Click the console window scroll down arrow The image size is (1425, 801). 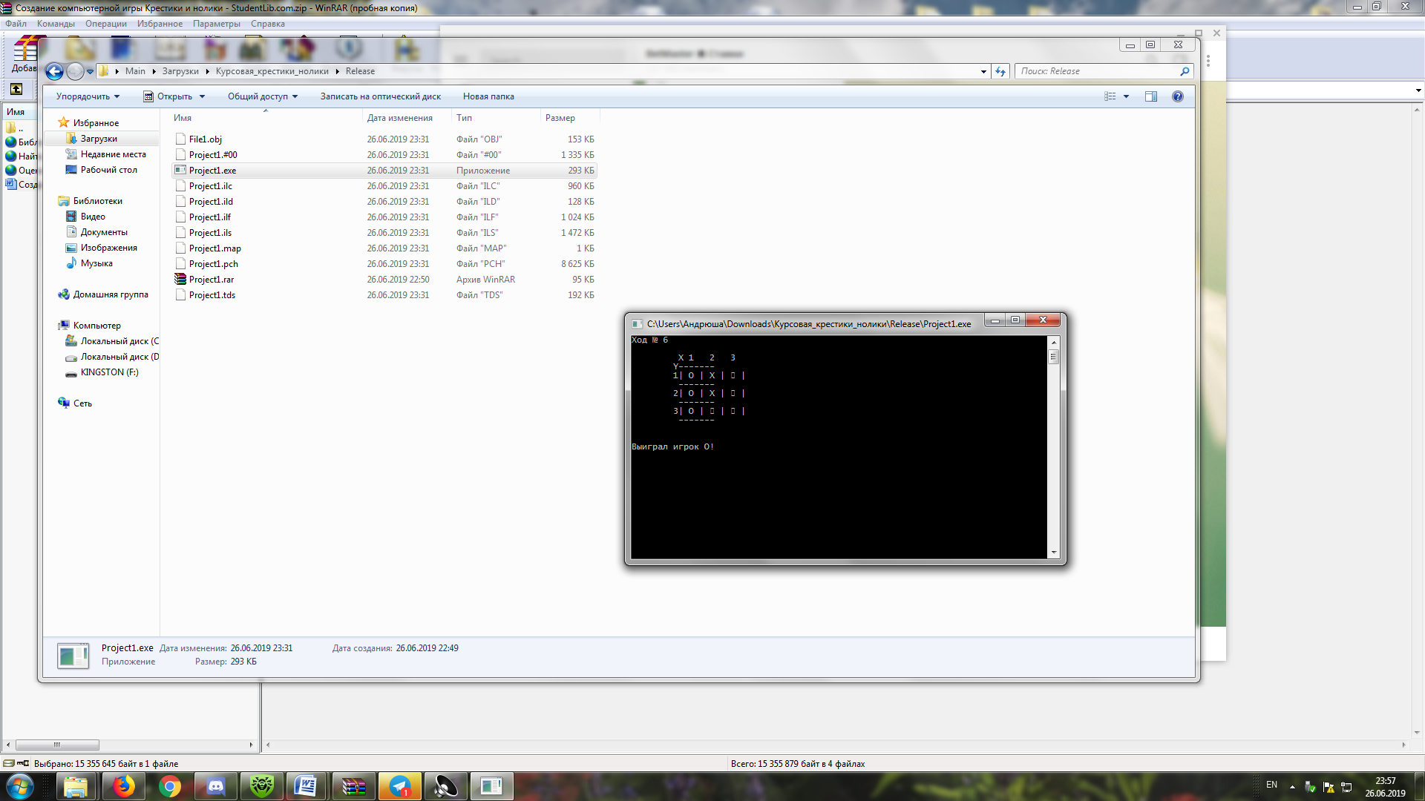pyautogui.click(x=1053, y=553)
